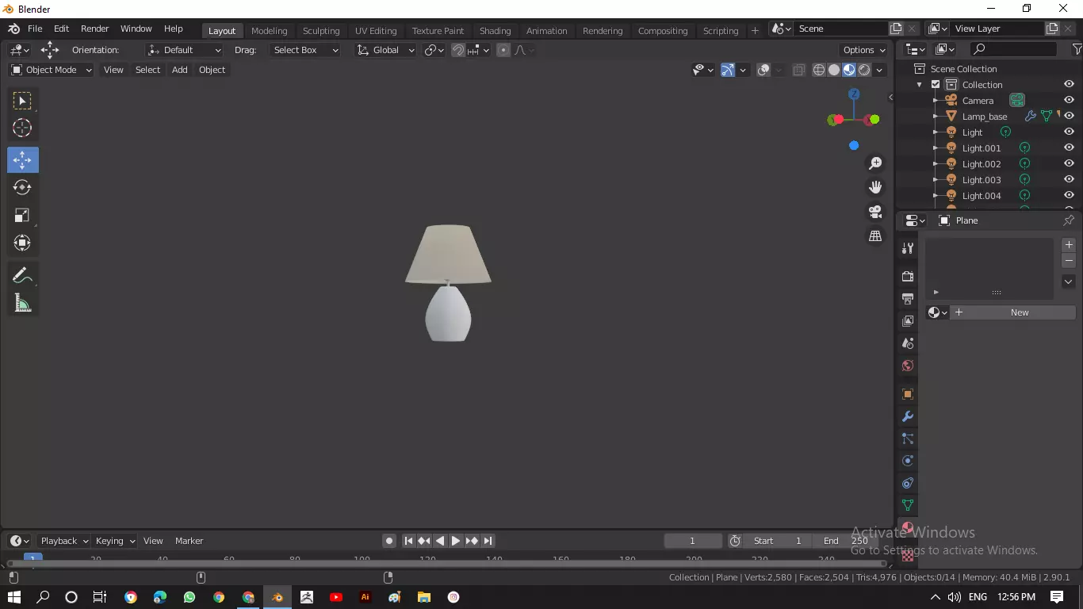
Task: Remove material slot with minus button
Action: pos(1069,261)
